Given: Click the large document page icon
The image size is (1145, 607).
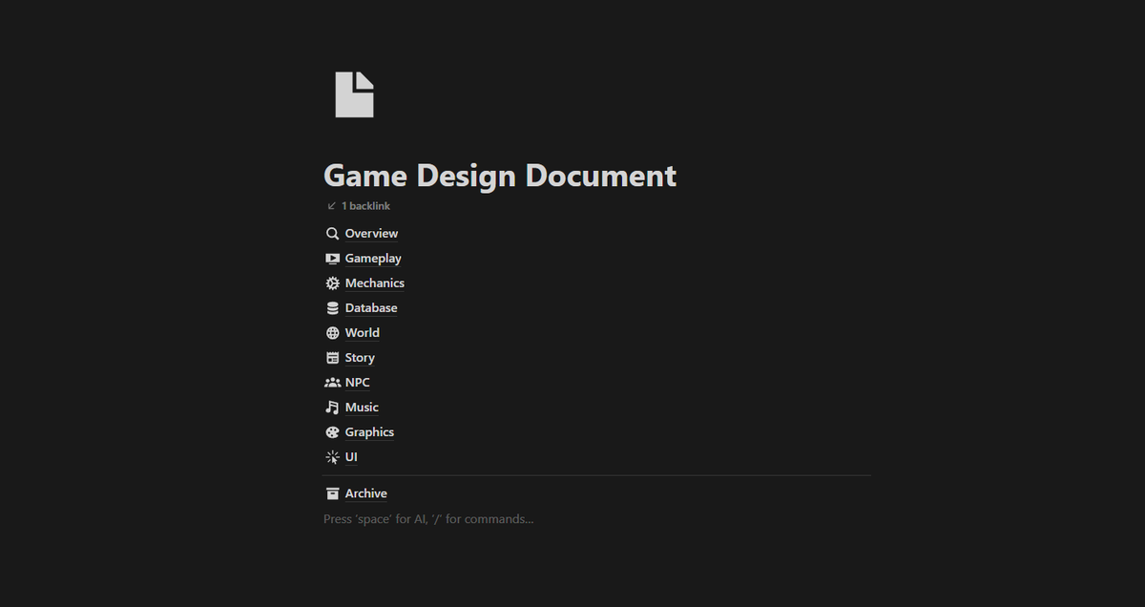Looking at the screenshot, I should point(354,94).
